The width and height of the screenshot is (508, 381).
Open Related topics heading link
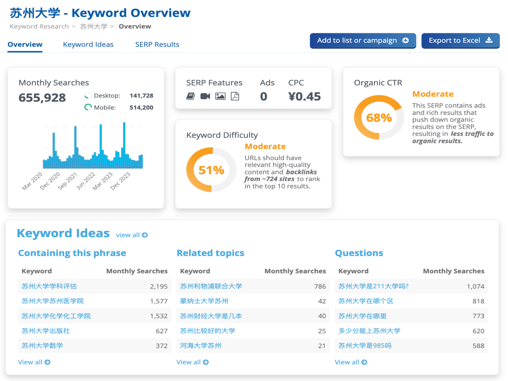211,253
